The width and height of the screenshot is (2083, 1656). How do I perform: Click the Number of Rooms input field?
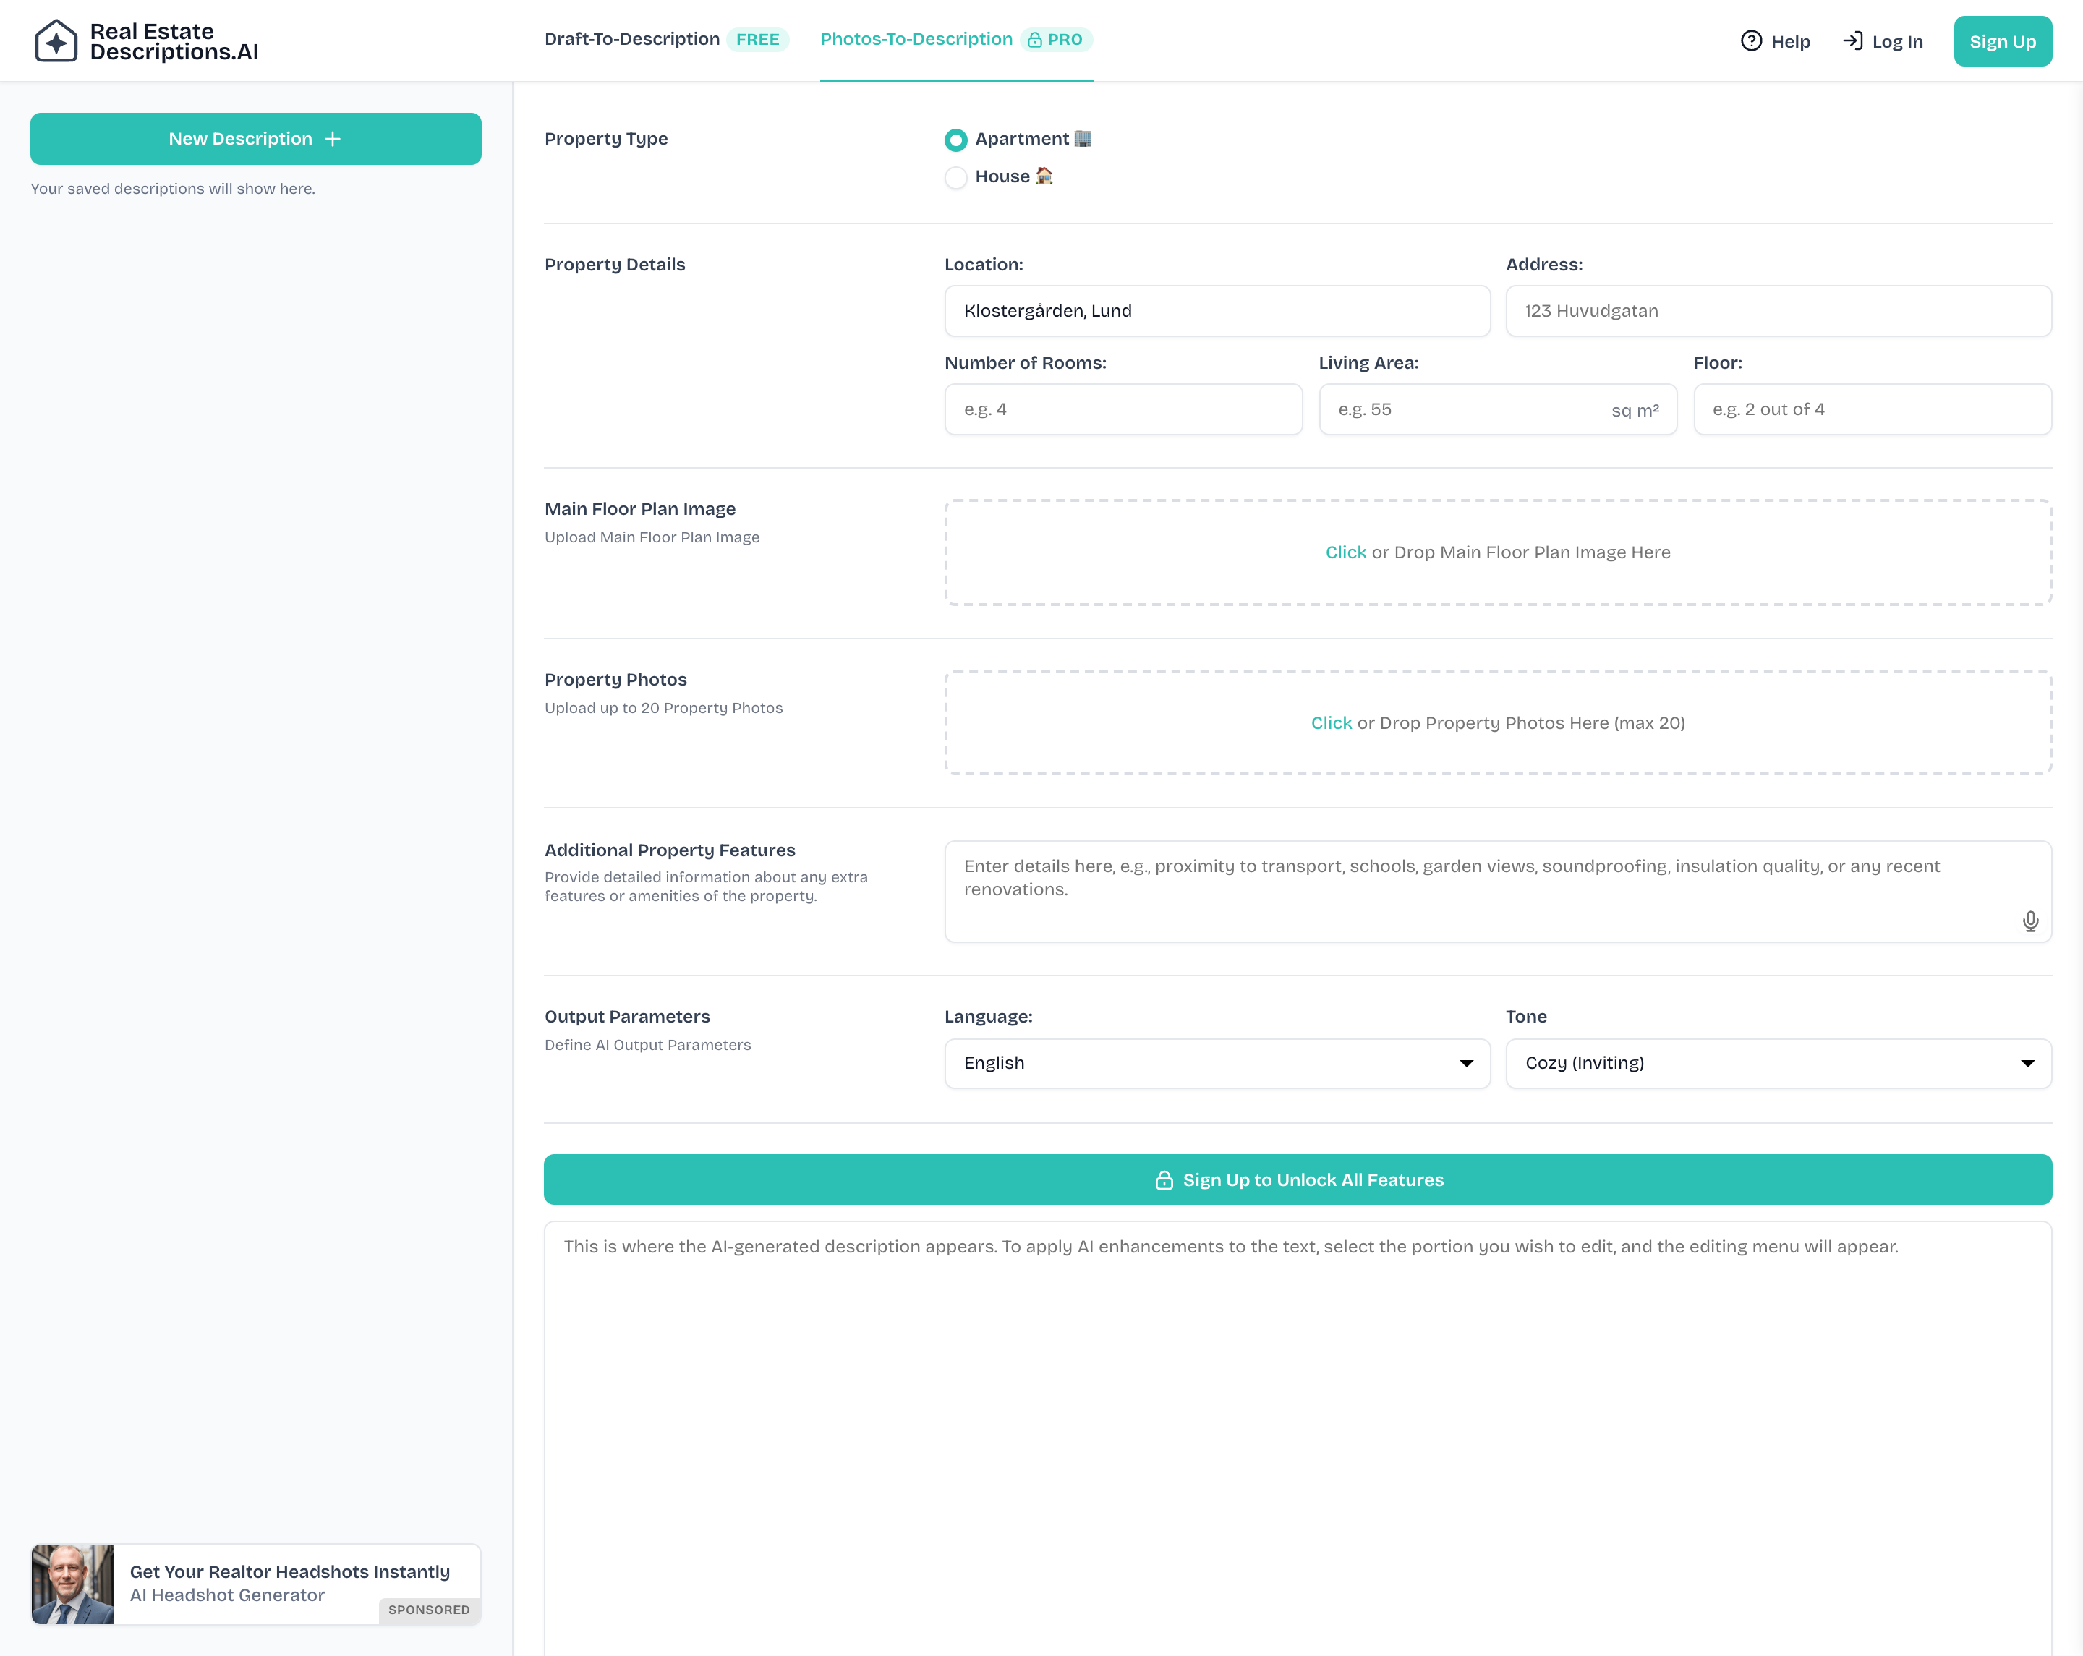[1123, 409]
